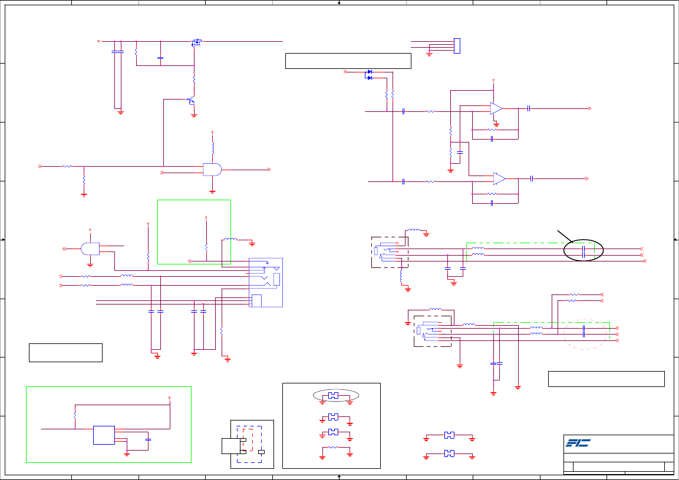Click the four-pin header connector
Viewport: 679px width, 480px height.
point(457,46)
